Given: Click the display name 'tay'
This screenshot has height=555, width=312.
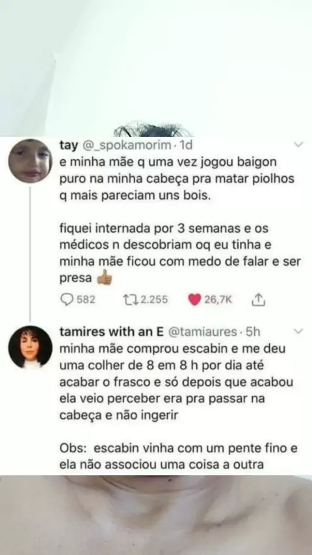Looking at the screenshot, I should point(69,145).
